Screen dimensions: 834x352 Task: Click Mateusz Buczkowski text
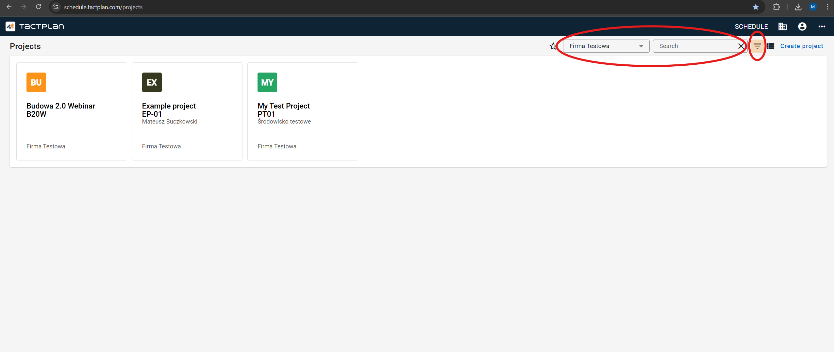point(170,122)
